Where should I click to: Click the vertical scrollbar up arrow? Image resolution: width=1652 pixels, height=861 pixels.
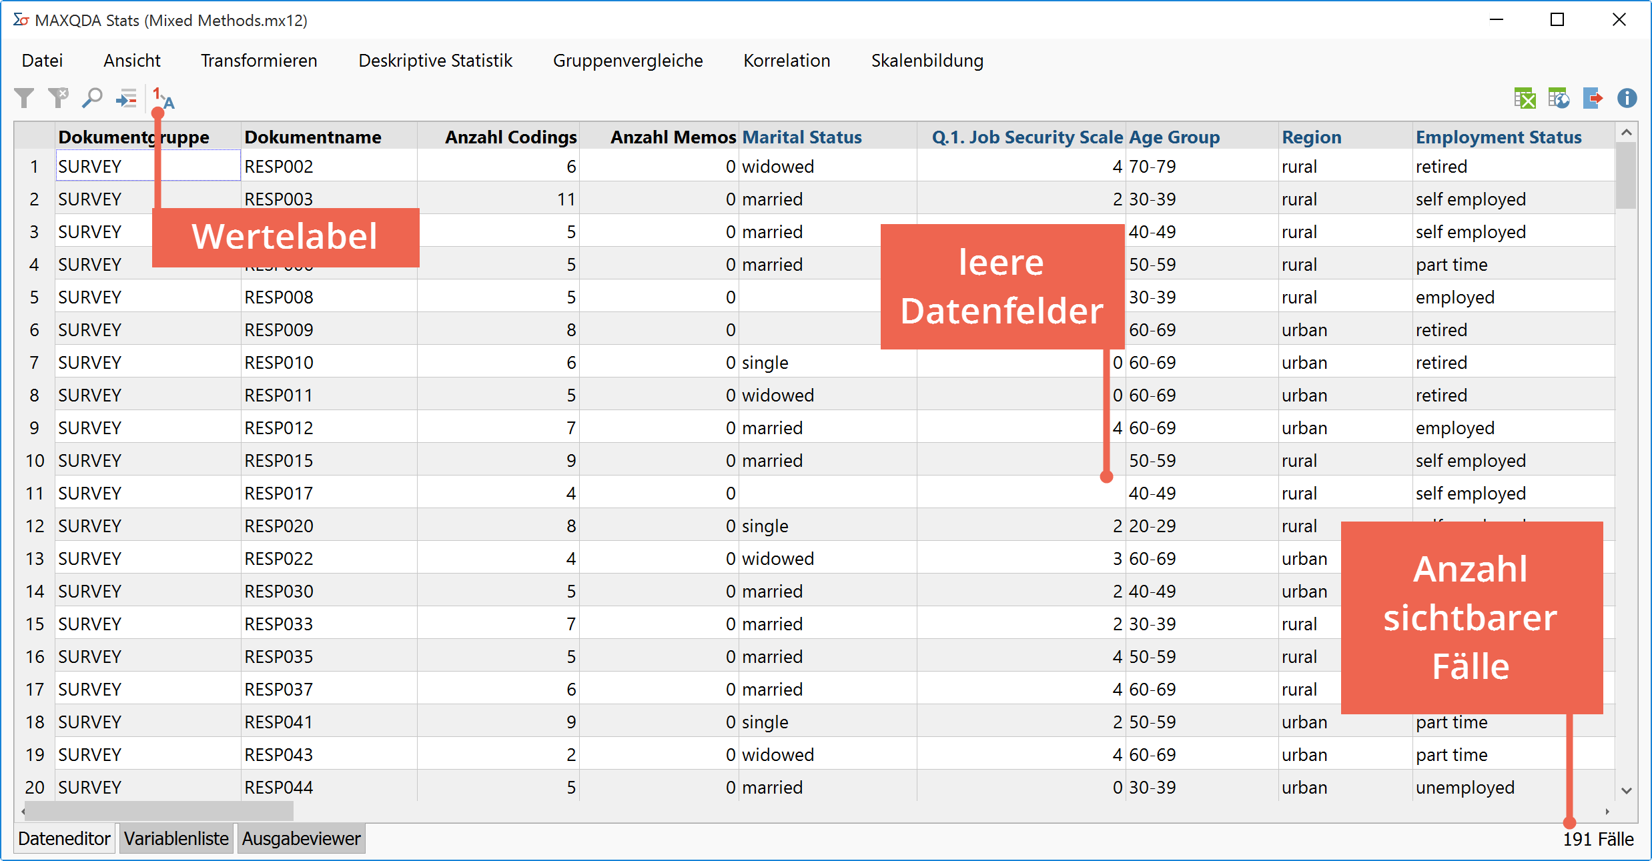point(1627,132)
